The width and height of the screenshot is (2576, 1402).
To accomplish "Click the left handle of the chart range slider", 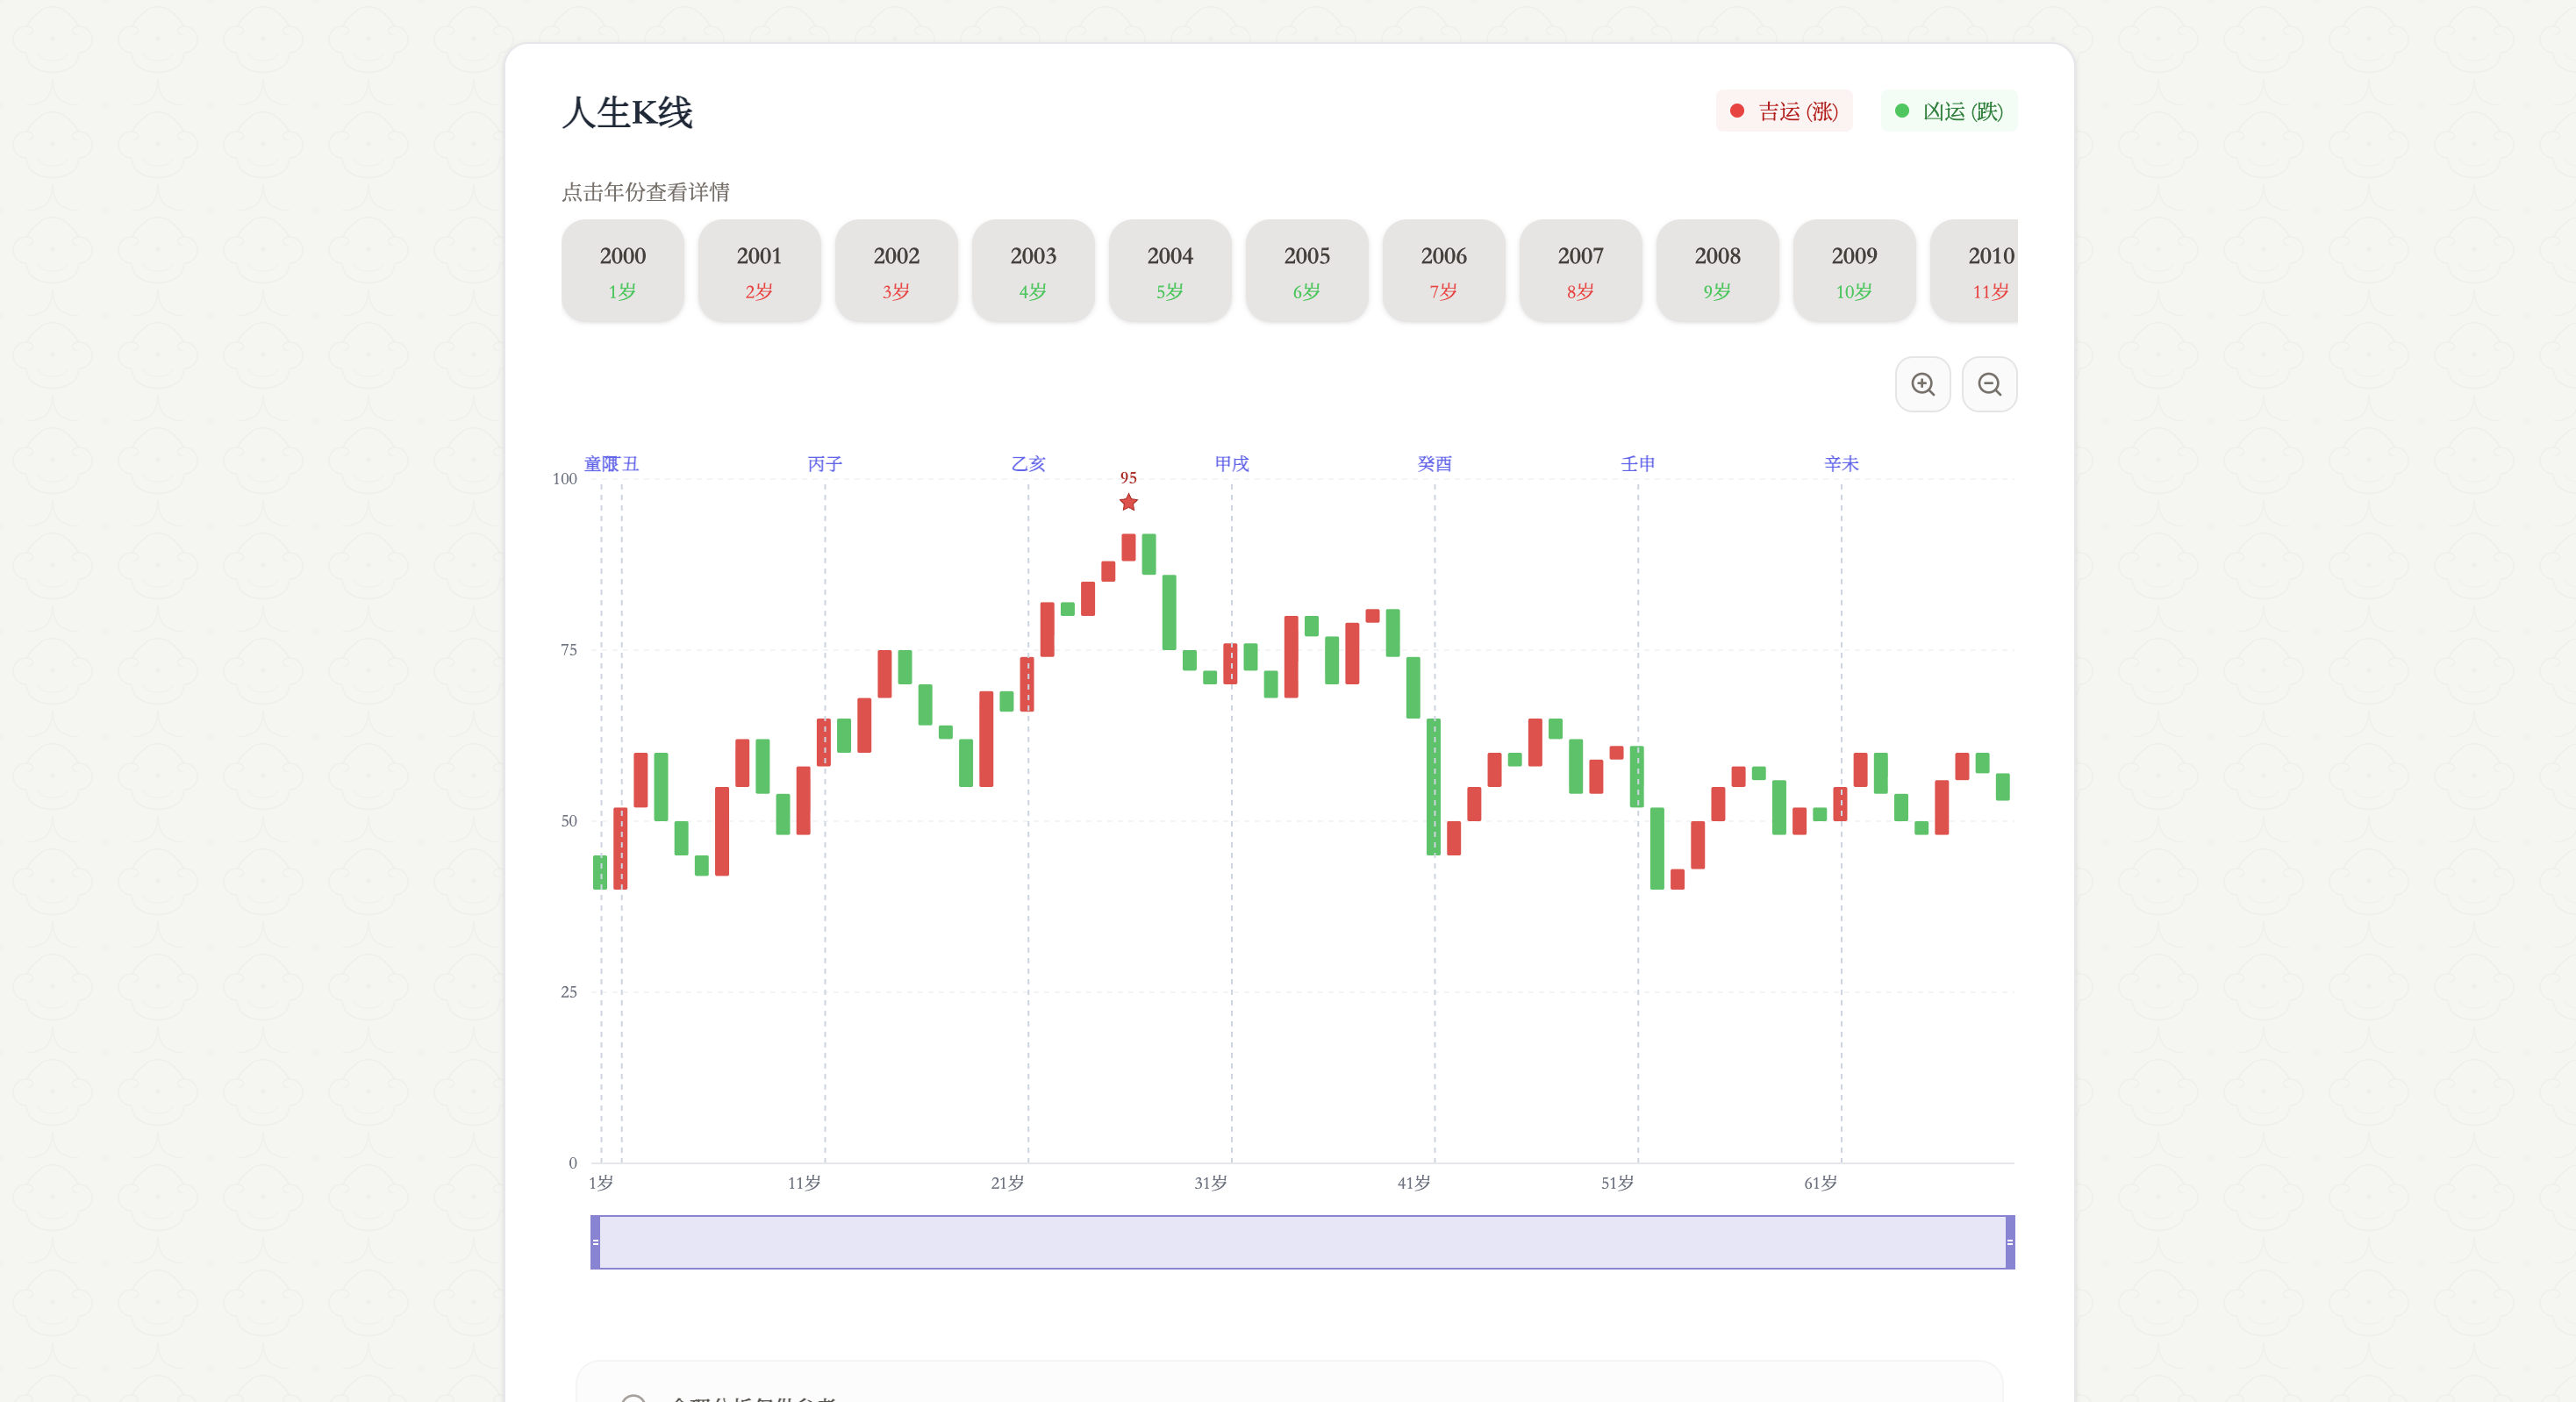I will click(595, 1242).
